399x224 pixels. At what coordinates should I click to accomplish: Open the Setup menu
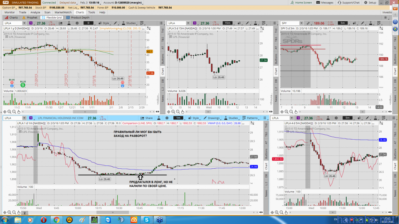tap(370, 2)
